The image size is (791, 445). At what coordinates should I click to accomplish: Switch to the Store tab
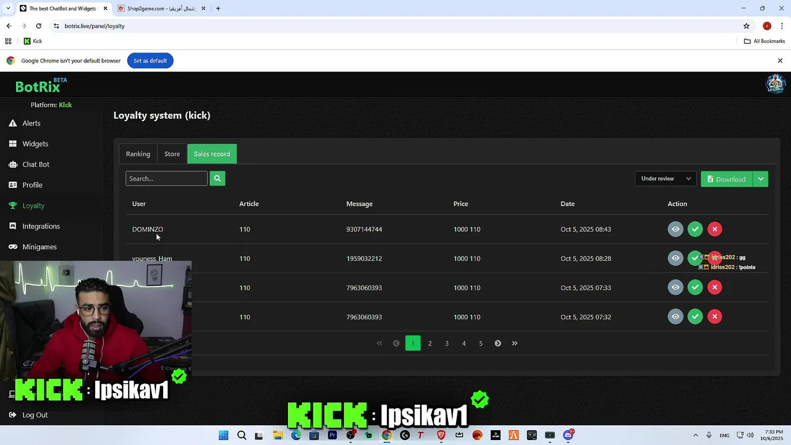tap(172, 154)
